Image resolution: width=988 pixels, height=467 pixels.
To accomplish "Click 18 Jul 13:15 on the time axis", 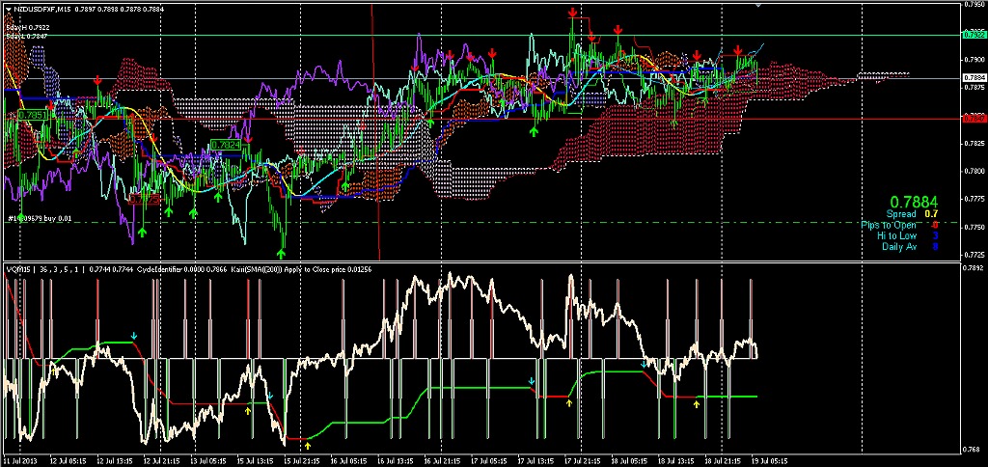I will click(676, 460).
